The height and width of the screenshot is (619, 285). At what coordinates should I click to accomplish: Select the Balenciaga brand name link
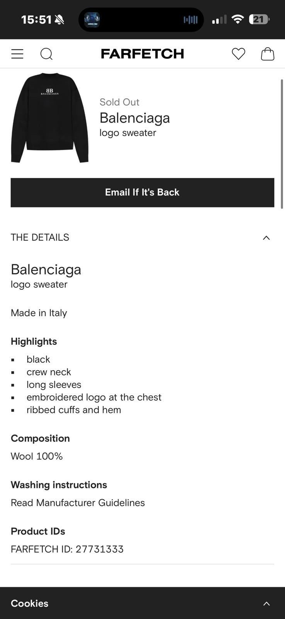point(134,118)
